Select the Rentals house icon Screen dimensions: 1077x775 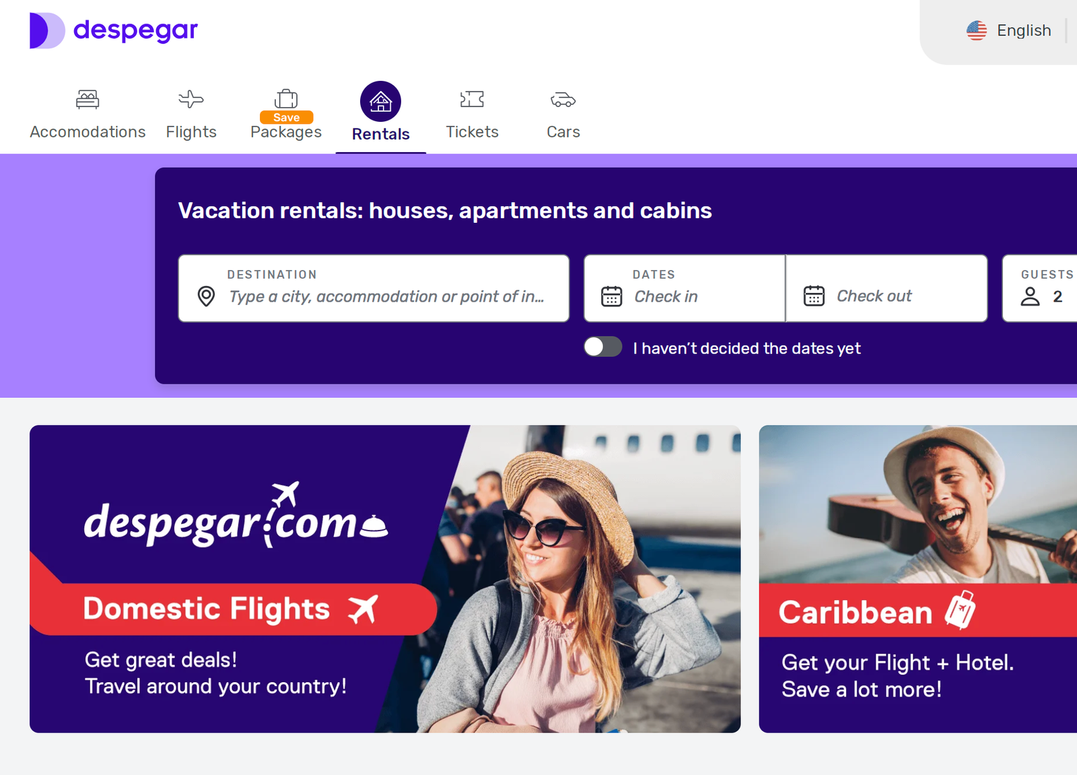pos(380,102)
